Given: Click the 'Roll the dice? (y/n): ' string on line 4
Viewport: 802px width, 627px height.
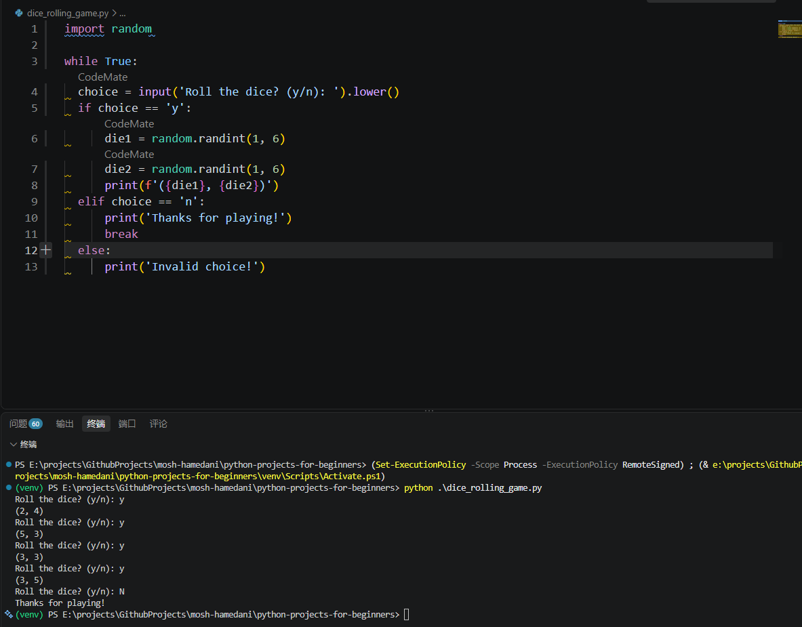Looking at the screenshot, I should click(259, 92).
